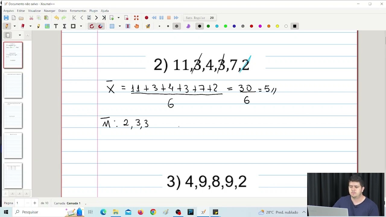Select the Hand pan tool
The image size is (386, 217).
[x=137, y=26]
